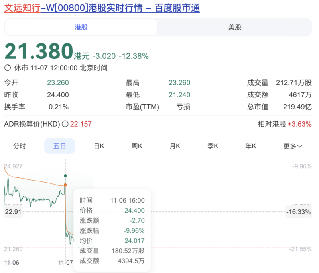Switch chart to 周K view
The height and width of the screenshot is (273, 319).
137,146
